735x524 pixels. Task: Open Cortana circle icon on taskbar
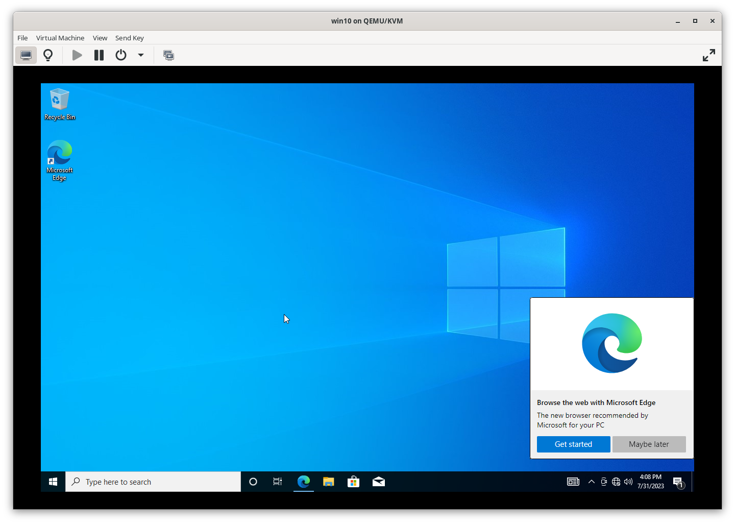[x=253, y=482]
